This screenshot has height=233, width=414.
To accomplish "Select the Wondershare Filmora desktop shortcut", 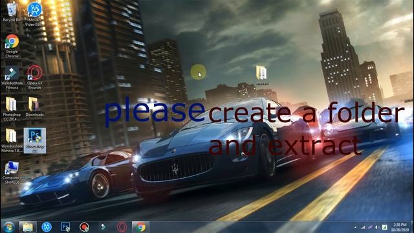I will pos(12,78).
